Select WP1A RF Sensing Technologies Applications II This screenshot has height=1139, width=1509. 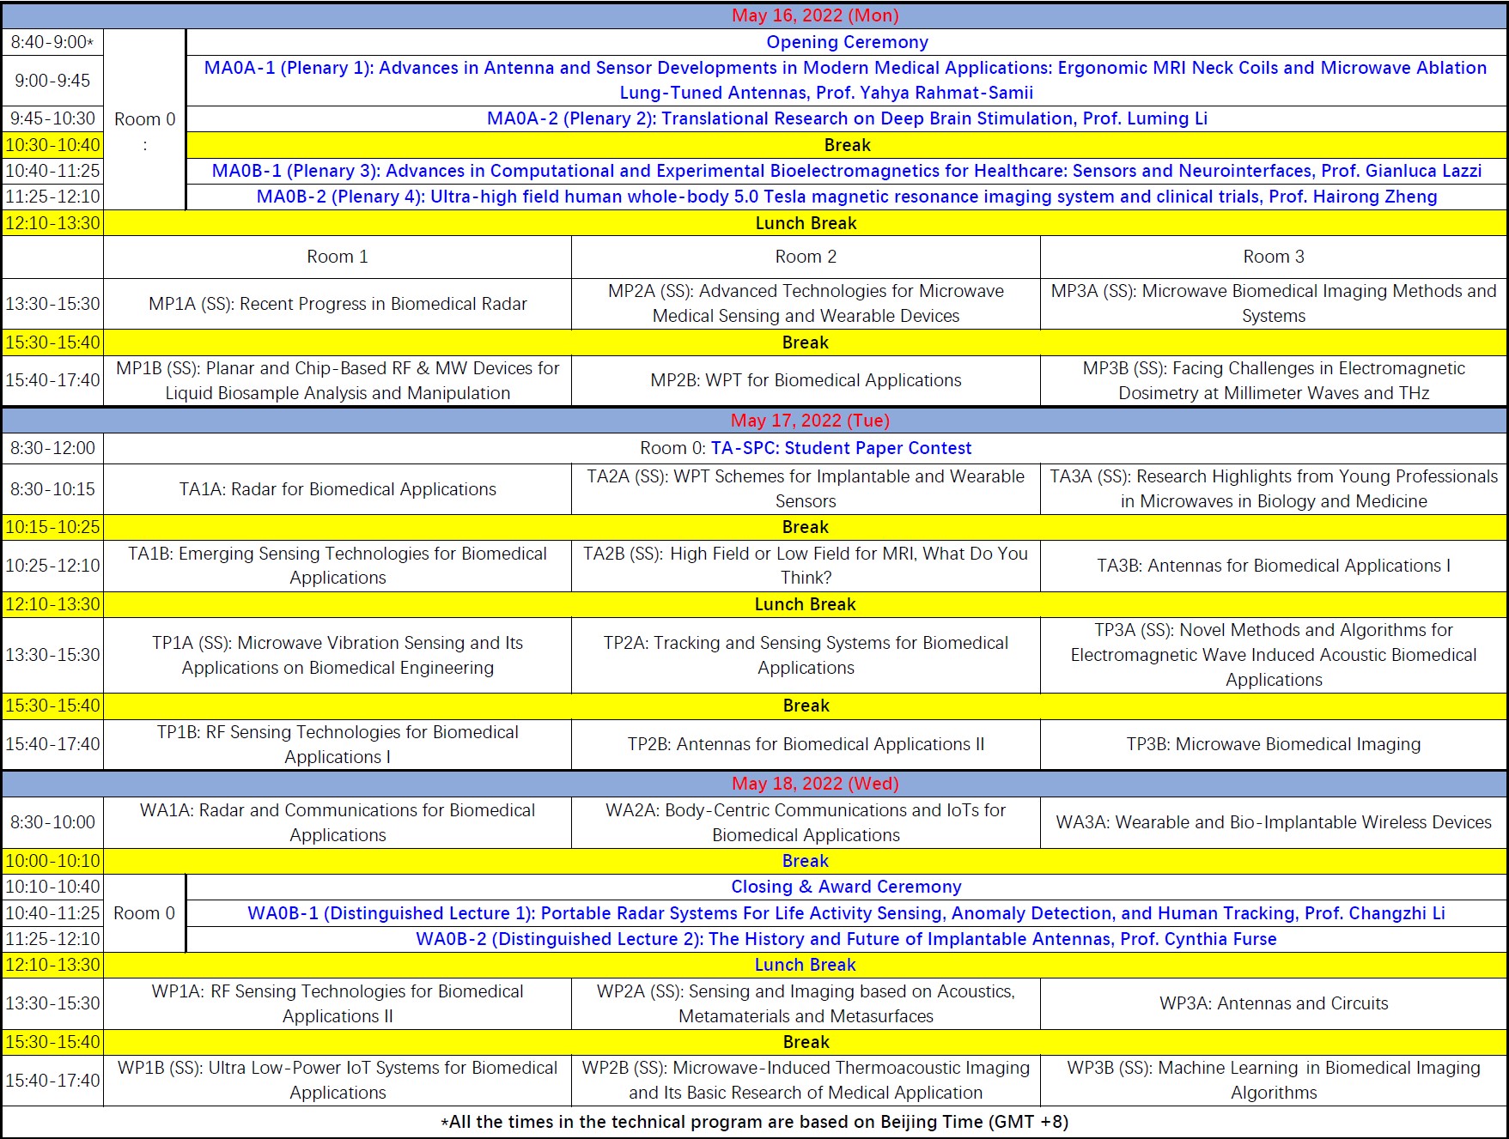click(x=338, y=1003)
